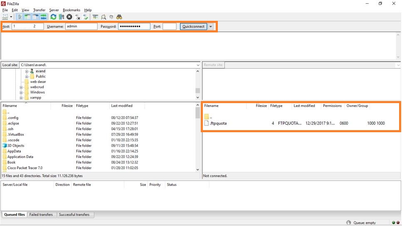Toggle directory comparison

point(104,17)
